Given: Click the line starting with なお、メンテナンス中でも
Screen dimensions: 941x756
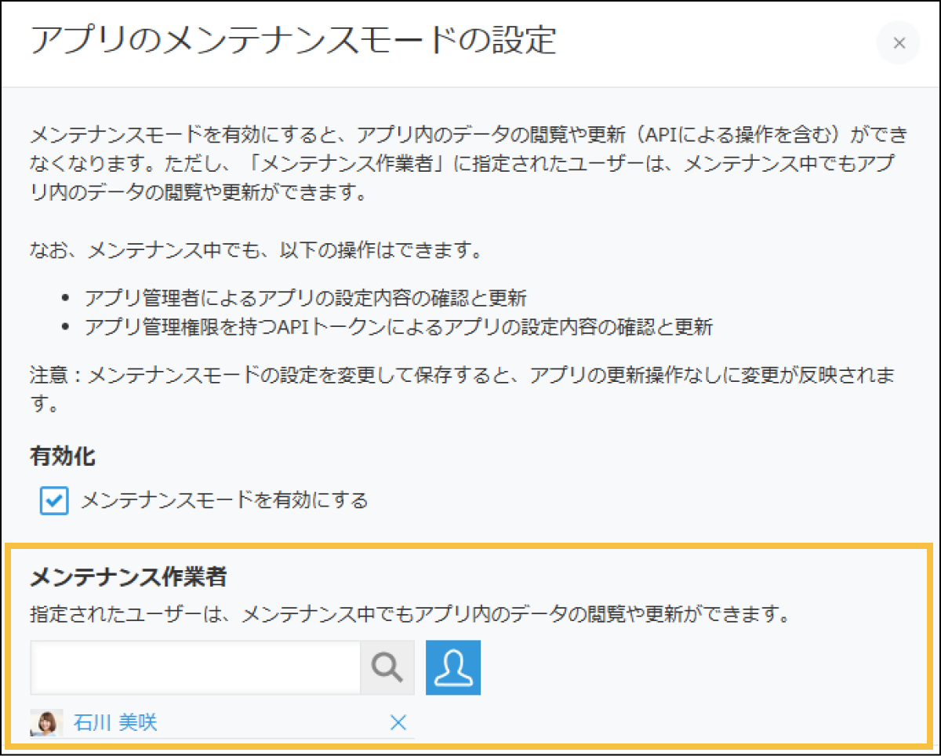Looking at the screenshot, I should (255, 252).
